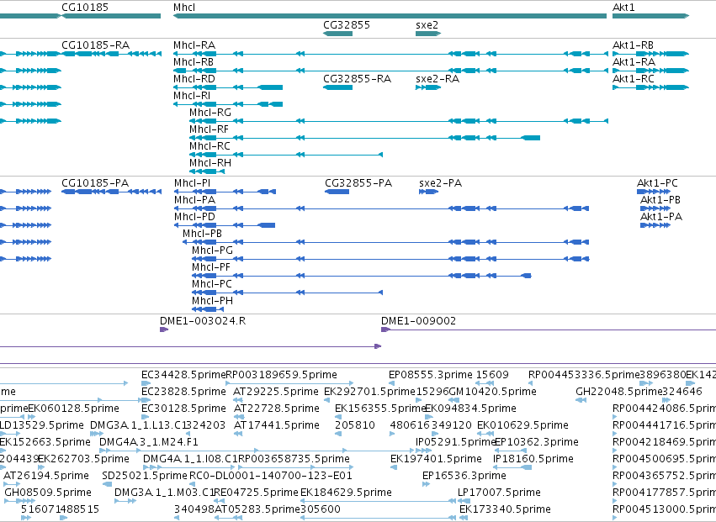Open the EK010629.5prime EST label
716x522 pixels.
click(522, 425)
